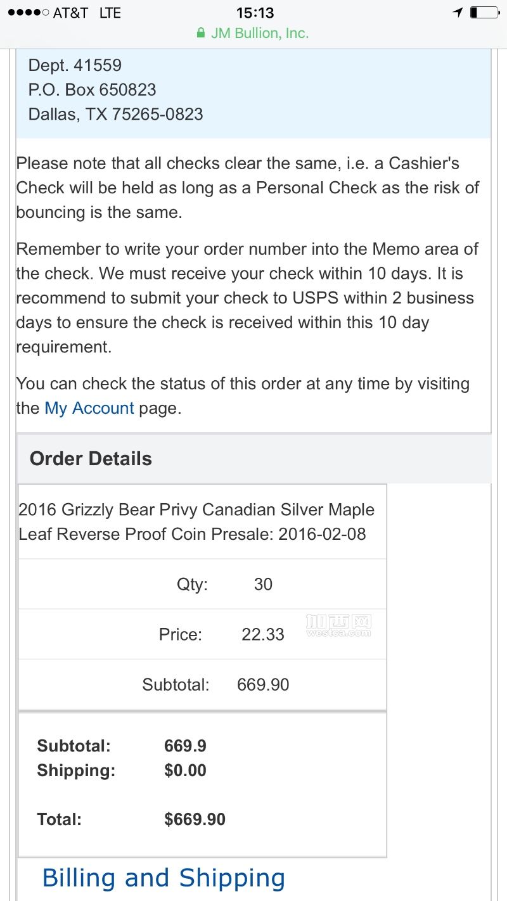Tap the AT&T carrier label
The image size is (507, 901).
point(70,13)
